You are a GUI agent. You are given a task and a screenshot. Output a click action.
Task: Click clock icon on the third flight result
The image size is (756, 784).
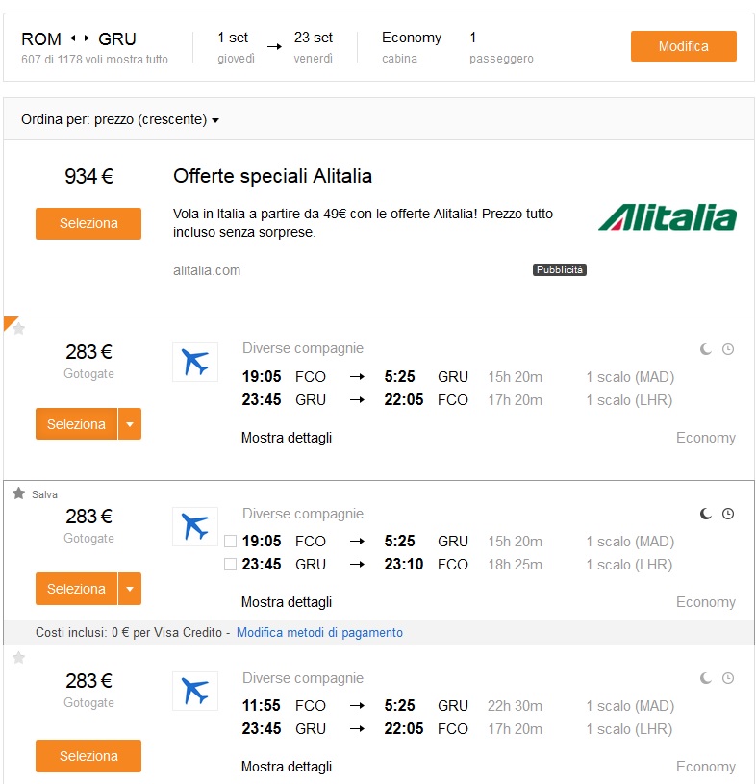(x=728, y=678)
